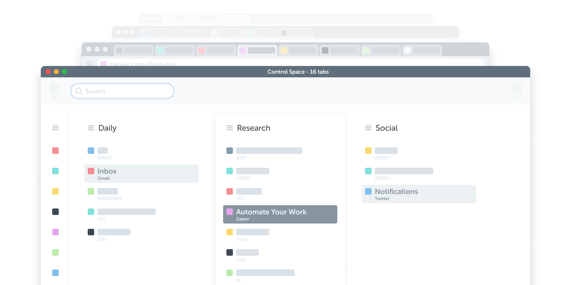Click the Research workspace title
The height and width of the screenshot is (285, 571).
click(x=253, y=128)
